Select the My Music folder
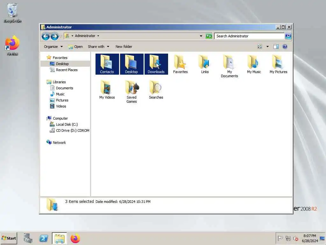Screen dimensions: 326x245 pyautogui.click(x=254, y=64)
